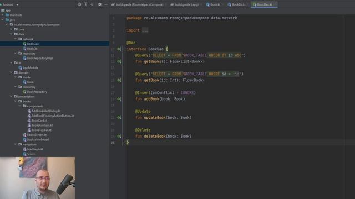Viewport: 355px width, 199px height.
Task: Open BooksTopBar.kt in tree
Action: pyautogui.click(x=42, y=130)
